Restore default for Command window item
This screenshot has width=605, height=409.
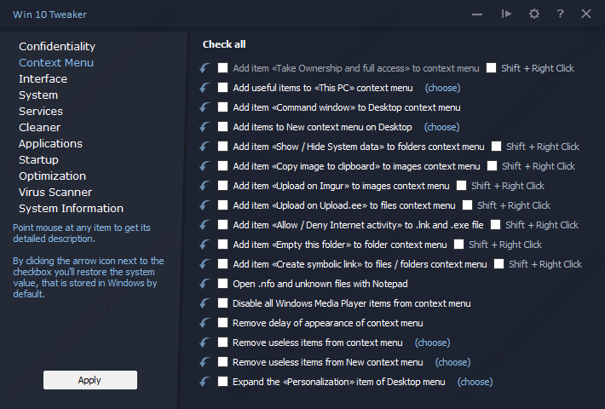[205, 107]
